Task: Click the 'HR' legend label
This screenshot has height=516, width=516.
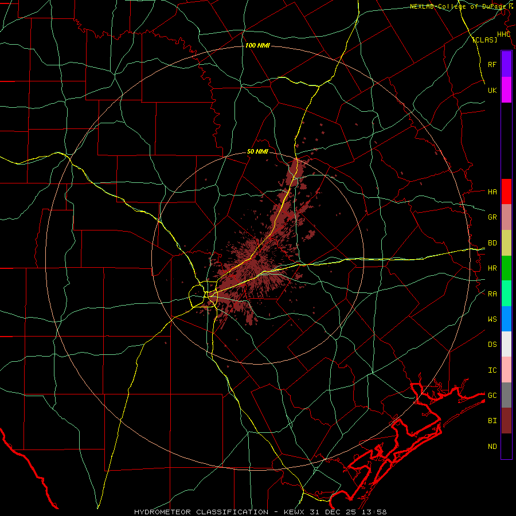Action: [x=492, y=268]
